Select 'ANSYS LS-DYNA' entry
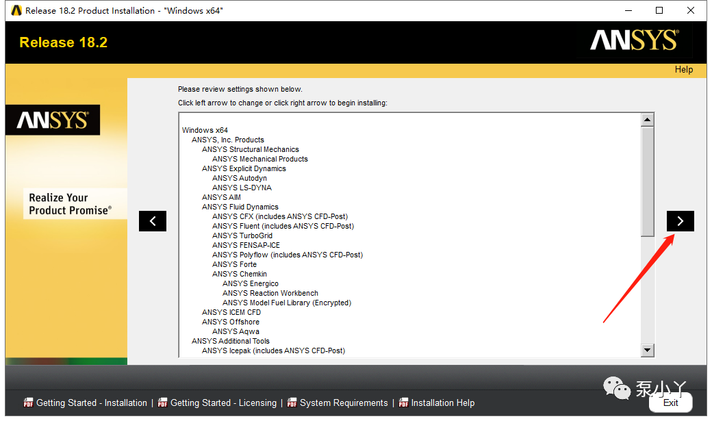Screen dimensions: 712x421 [x=242, y=188]
